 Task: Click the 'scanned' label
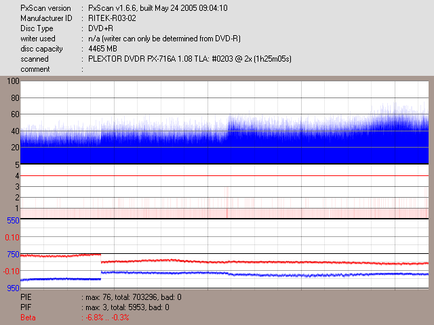click(x=35, y=59)
